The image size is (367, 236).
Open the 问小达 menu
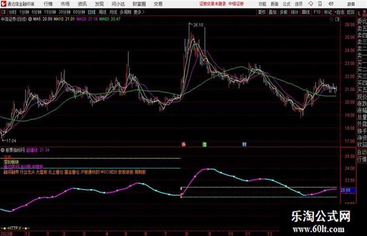[118, 4]
